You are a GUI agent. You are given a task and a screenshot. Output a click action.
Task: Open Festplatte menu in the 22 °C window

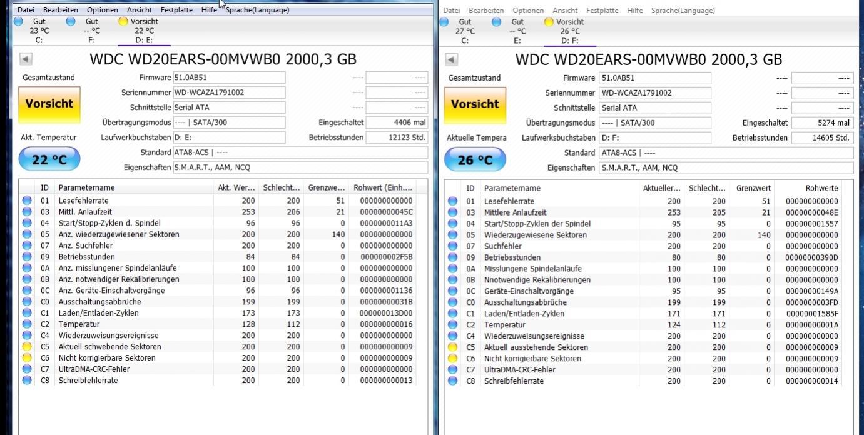[176, 10]
